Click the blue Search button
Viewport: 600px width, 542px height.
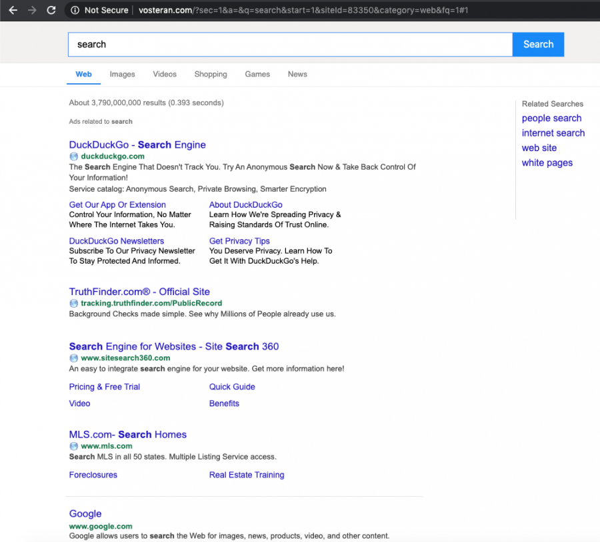[x=538, y=45]
